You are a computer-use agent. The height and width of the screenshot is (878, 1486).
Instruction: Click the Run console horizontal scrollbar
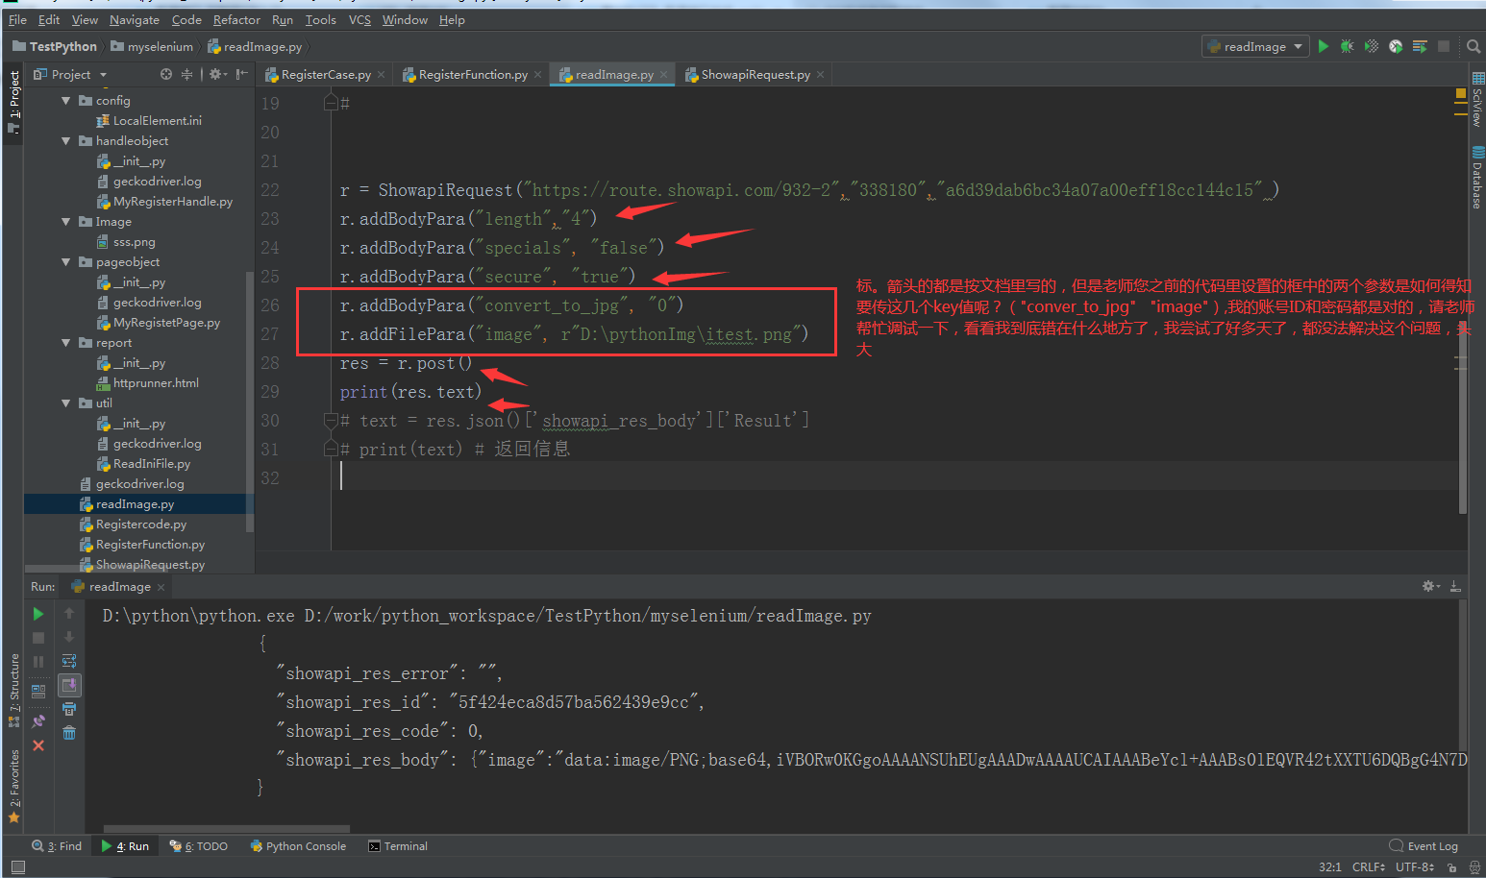click(x=226, y=828)
